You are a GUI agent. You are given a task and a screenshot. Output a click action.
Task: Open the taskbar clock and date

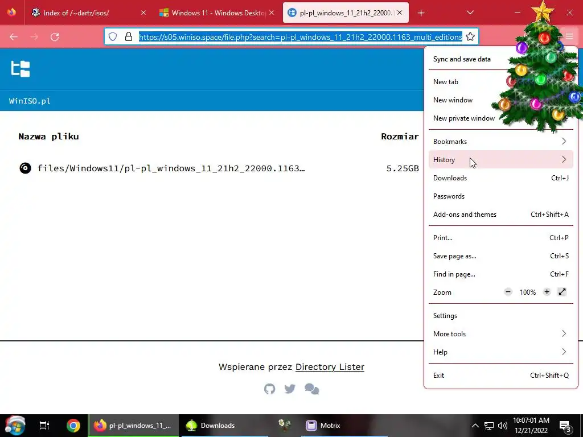point(531,426)
